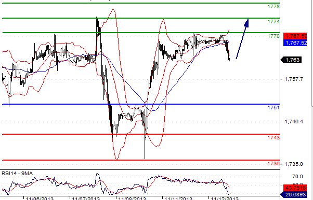Screen dimensions: 313x200
Task: Click the 70.0 RSI axis value
Action: 297,177
